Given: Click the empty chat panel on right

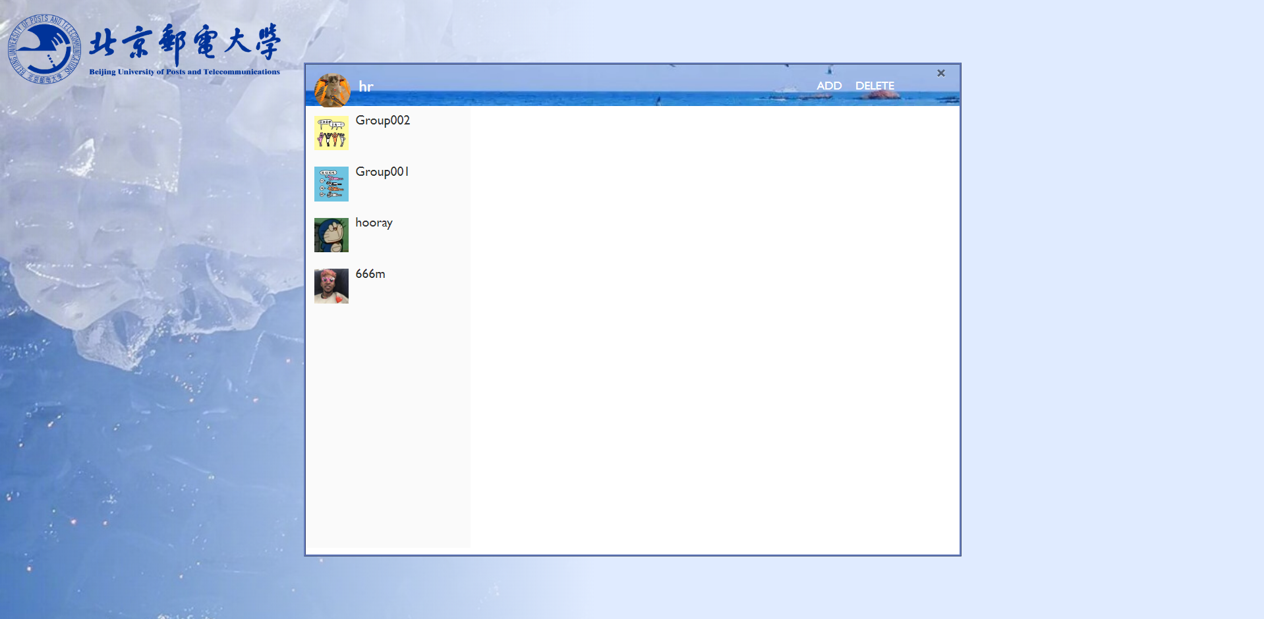Looking at the screenshot, I should (714, 329).
